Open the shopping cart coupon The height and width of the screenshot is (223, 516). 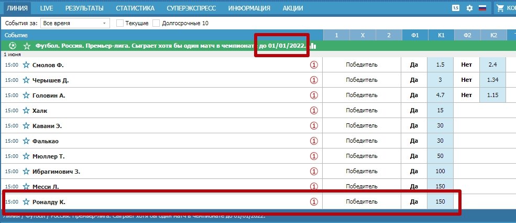pos(500,8)
